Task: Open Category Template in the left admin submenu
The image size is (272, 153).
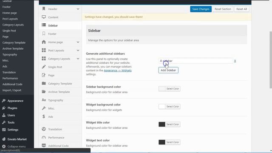Action: pos(14,42)
